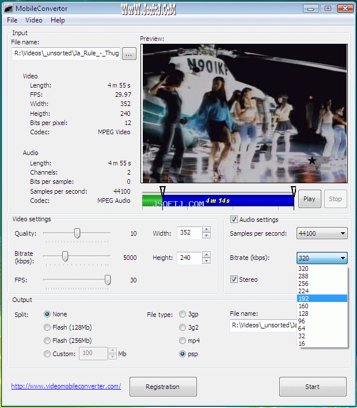Screen dimensions: 357x408
Task: Click the right trim marker on timeline
Action: tap(294, 191)
